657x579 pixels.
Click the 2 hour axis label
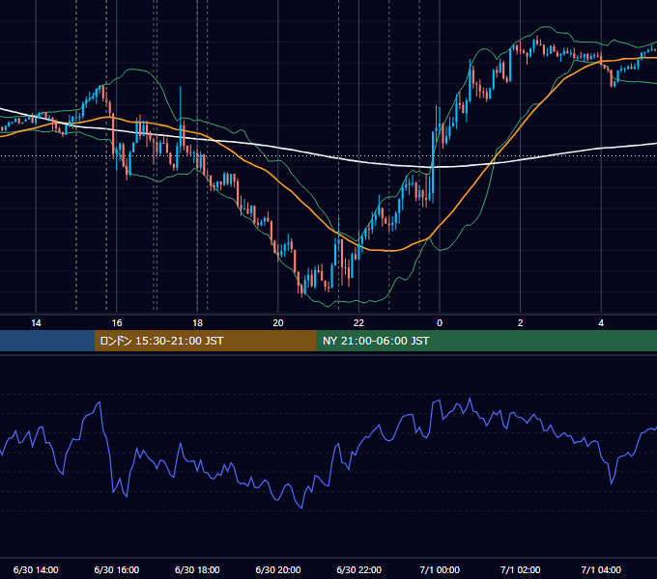521,323
